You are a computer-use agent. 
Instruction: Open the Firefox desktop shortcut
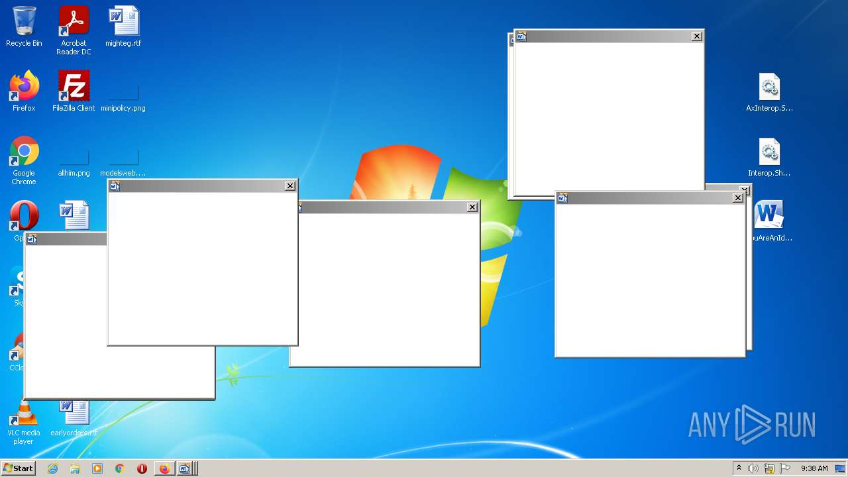pos(24,91)
